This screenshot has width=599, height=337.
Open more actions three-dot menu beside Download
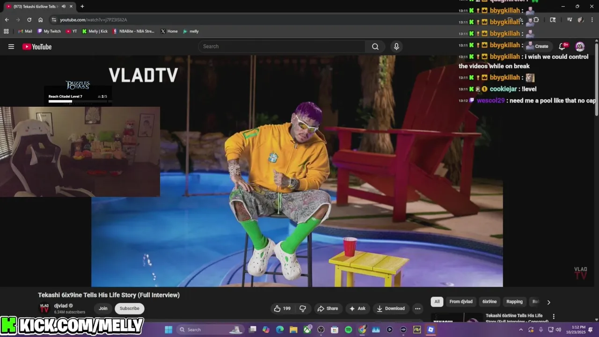pos(417,308)
